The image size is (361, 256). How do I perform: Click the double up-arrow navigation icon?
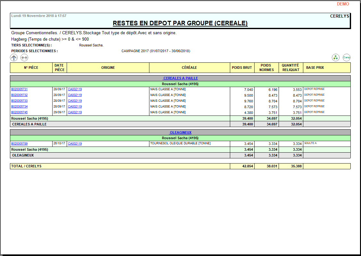(x=24, y=58)
